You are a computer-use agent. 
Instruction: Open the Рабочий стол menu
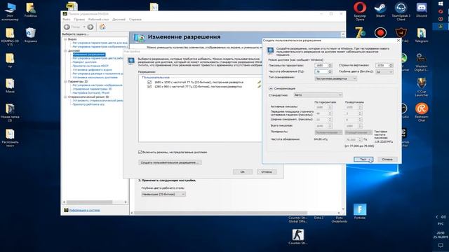(x=98, y=20)
